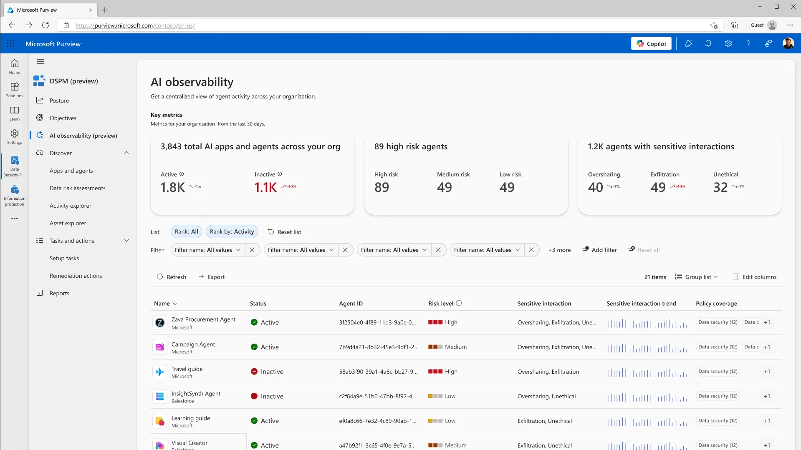Click the Inactive metric info icon
This screenshot has width=801, height=450.
tap(280, 174)
